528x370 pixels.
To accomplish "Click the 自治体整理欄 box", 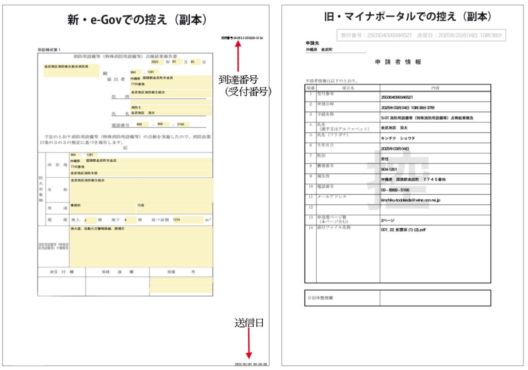I will click(397, 298).
